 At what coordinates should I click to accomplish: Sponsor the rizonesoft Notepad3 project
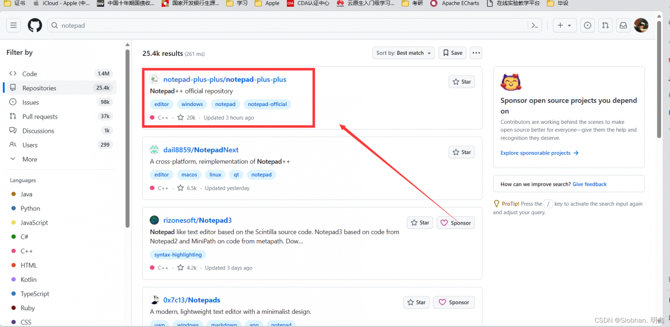pyautogui.click(x=455, y=223)
